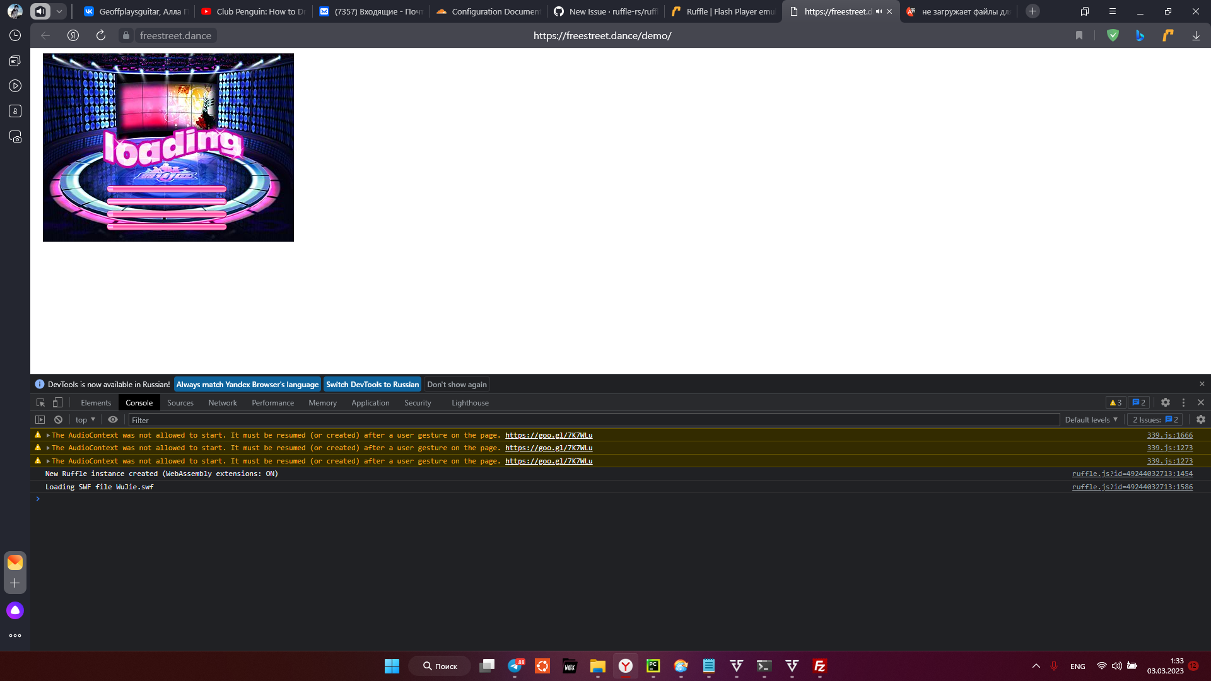Select the inspect element tool in DevTools

pos(40,402)
